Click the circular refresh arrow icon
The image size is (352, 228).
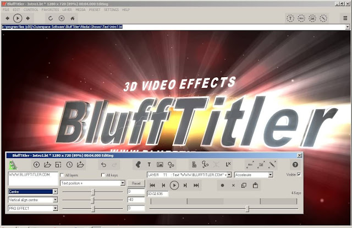click(x=51, y=18)
